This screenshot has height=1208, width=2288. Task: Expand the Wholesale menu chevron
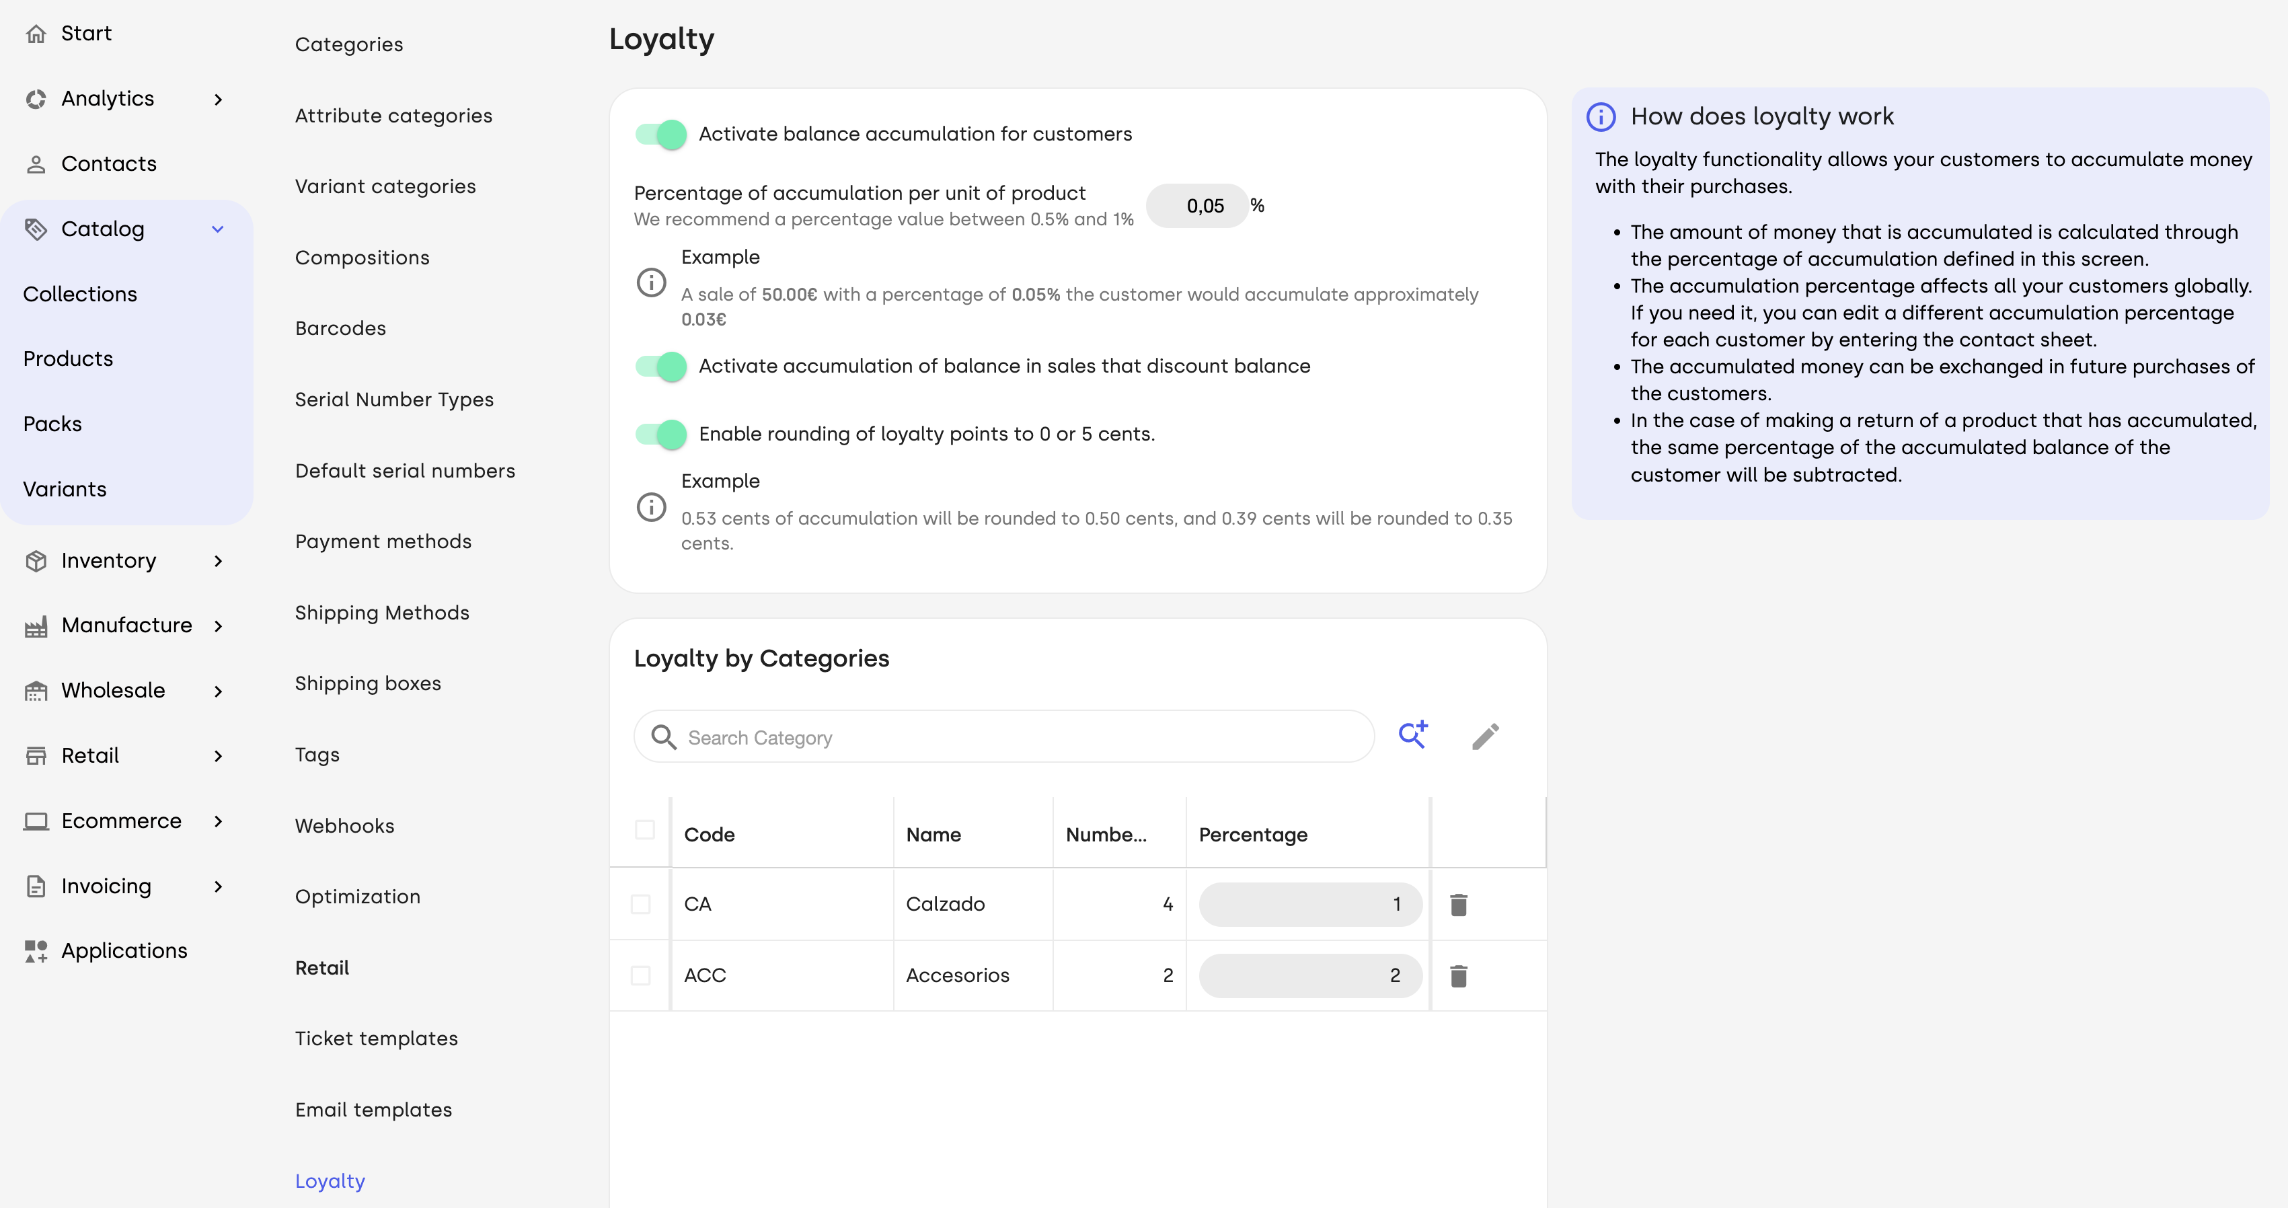pyautogui.click(x=219, y=691)
